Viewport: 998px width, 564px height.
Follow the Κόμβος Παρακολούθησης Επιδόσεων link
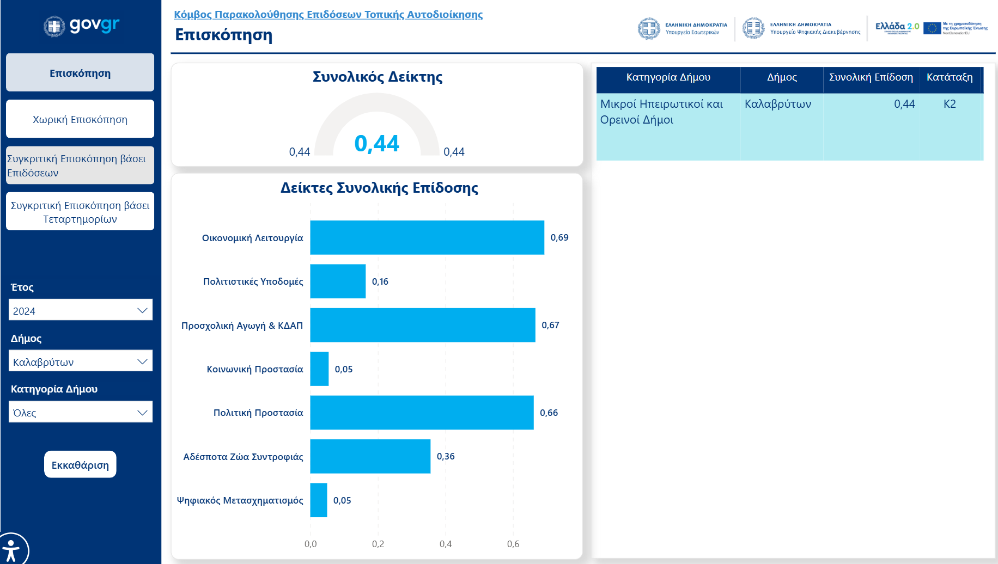click(328, 15)
